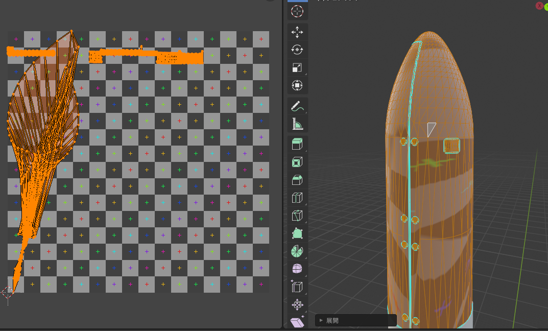Select the Edge Slide tool
Image resolution: width=548 pixels, height=331 pixels.
pyautogui.click(x=297, y=287)
